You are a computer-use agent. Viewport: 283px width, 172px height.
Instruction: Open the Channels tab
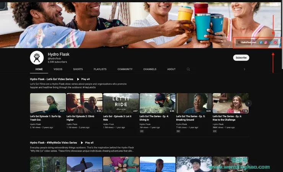150,69
